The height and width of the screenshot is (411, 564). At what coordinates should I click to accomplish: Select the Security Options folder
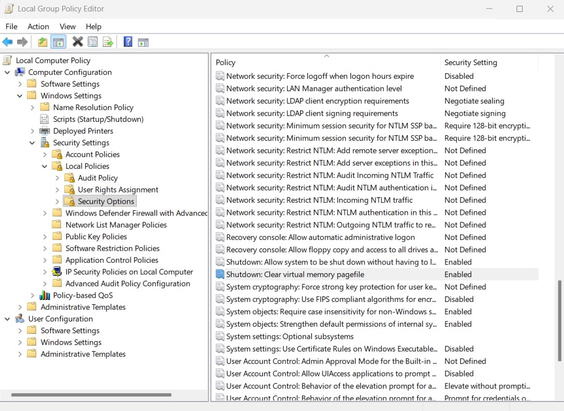(106, 201)
